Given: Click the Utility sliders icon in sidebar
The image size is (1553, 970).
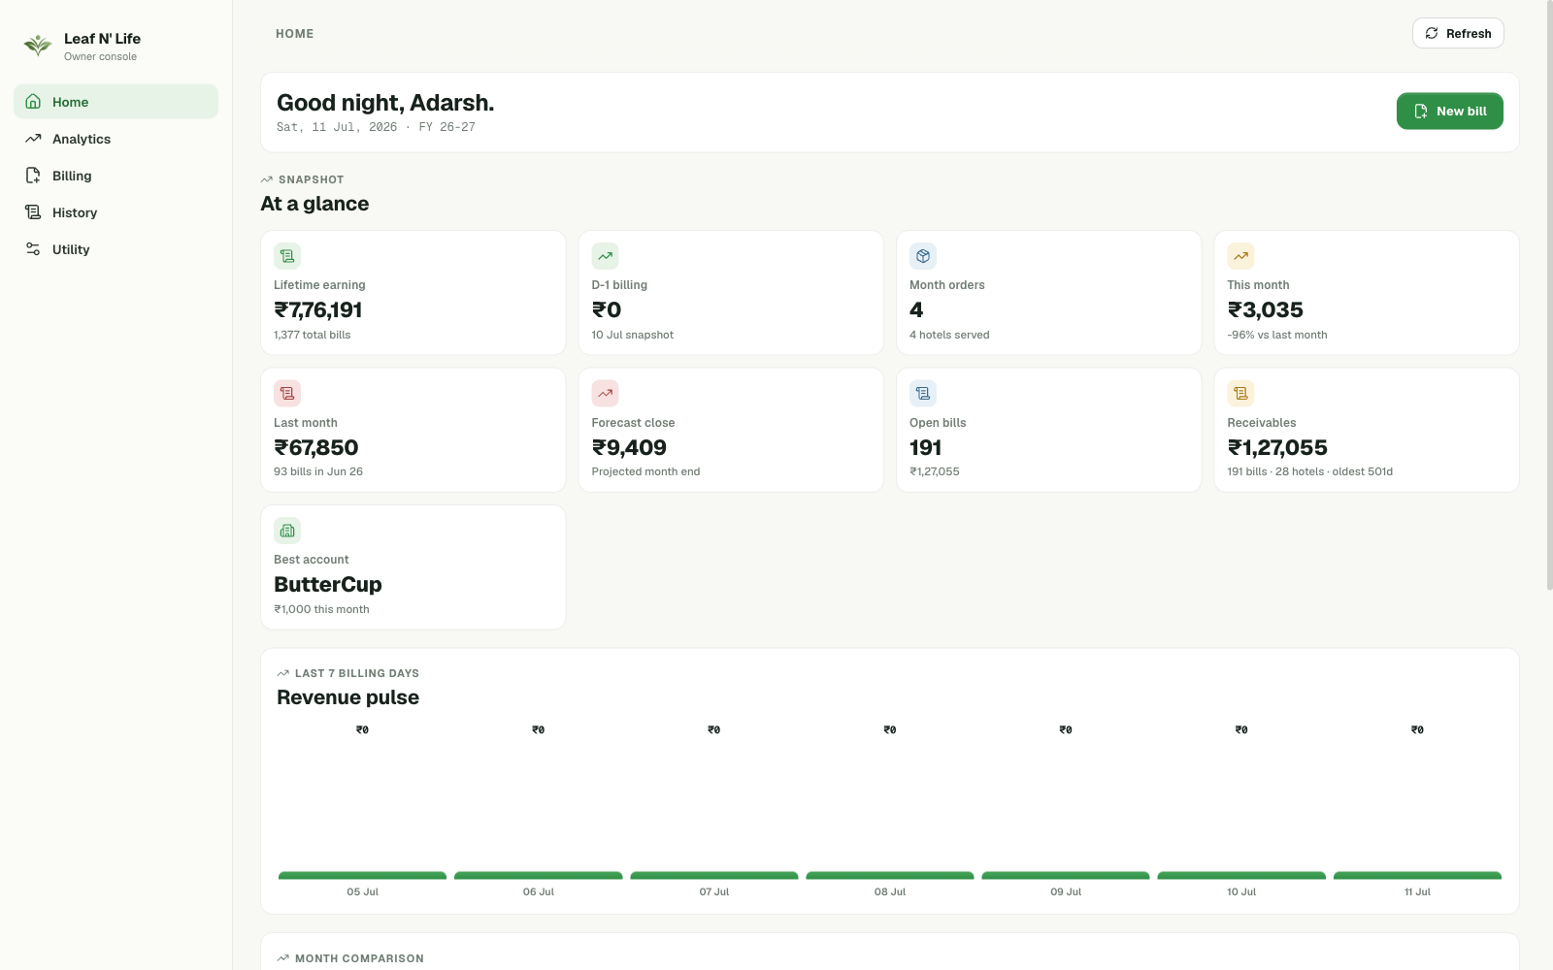Looking at the screenshot, I should click(33, 249).
